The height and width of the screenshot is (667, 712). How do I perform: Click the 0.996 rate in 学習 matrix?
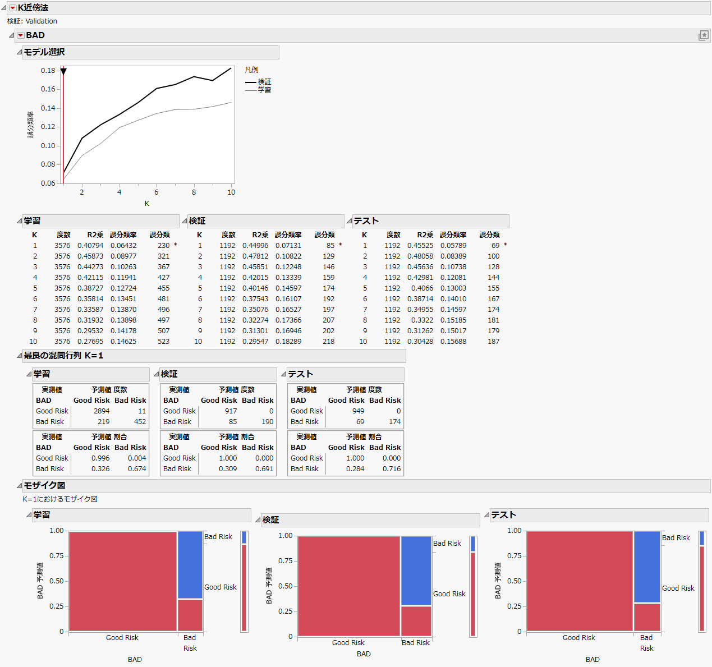100,458
